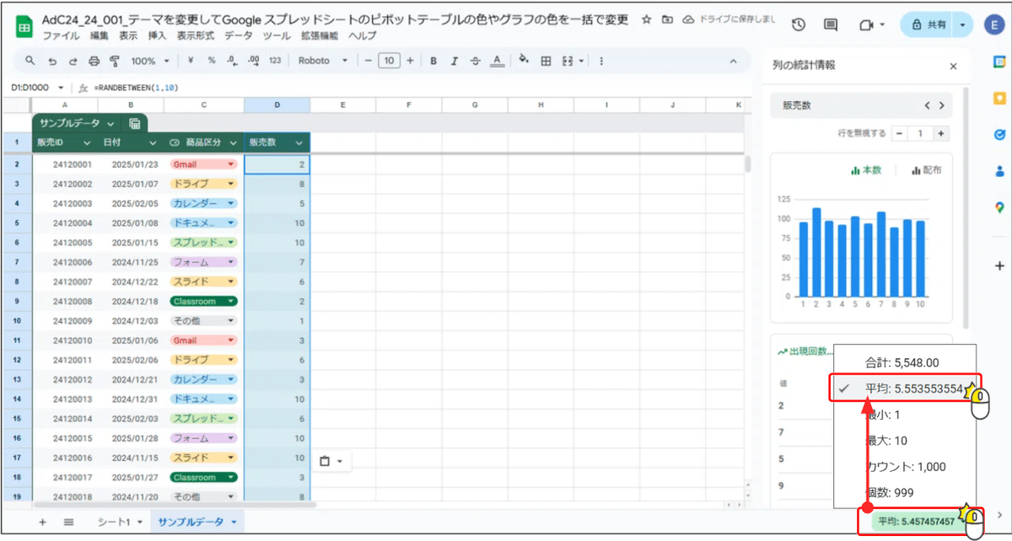Open the share options arrow

962,25
